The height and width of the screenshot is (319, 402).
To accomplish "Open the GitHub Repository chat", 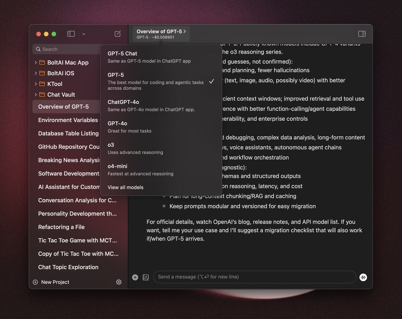I will [69, 147].
